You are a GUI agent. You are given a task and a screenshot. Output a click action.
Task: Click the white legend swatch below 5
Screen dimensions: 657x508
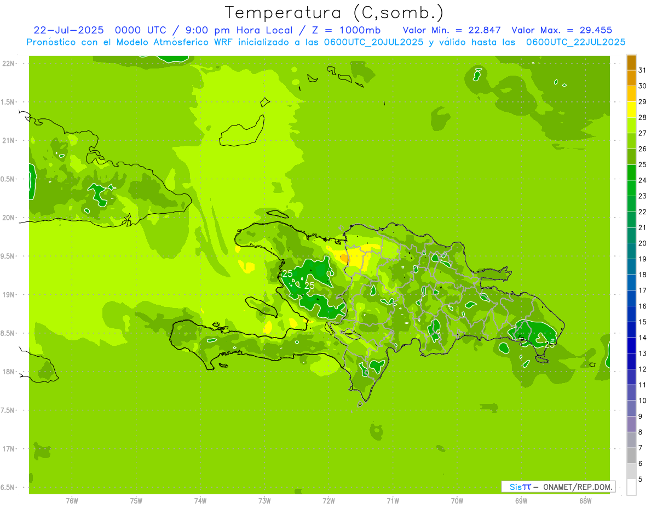[631, 487]
